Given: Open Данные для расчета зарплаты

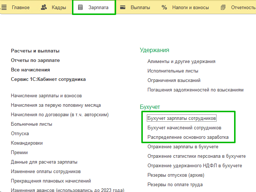Looking at the screenshot, I should (44, 162).
